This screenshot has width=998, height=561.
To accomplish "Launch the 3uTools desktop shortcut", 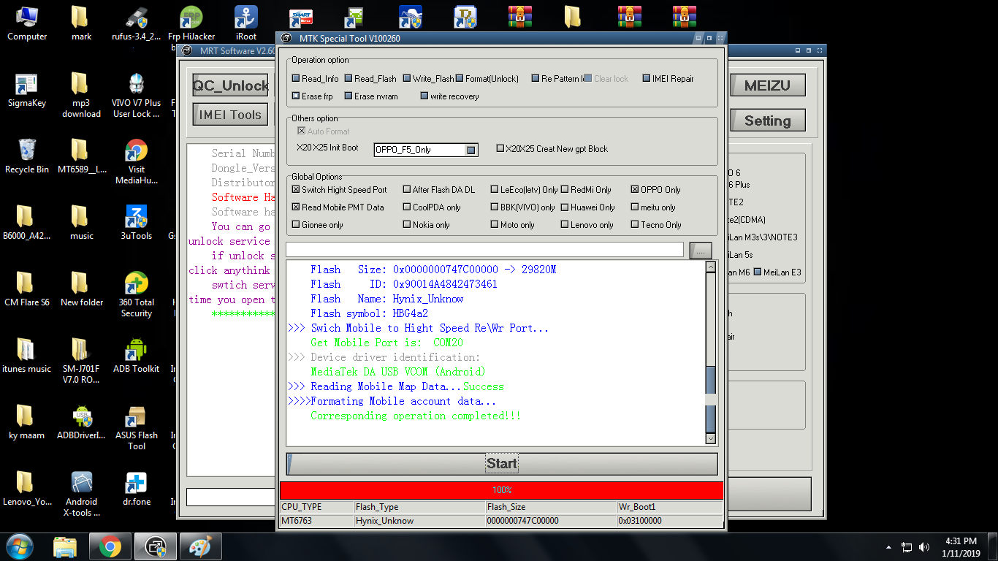I will pos(137,223).
